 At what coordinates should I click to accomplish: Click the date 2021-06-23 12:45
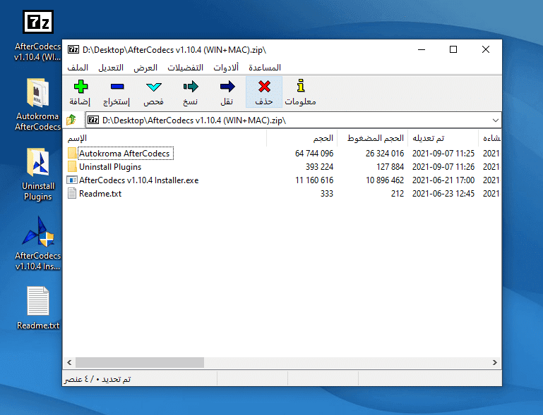pyautogui.click(x=443, y=194)
